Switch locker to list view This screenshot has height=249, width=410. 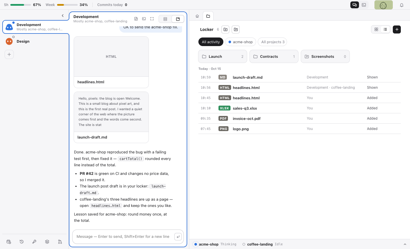[385, 29]
